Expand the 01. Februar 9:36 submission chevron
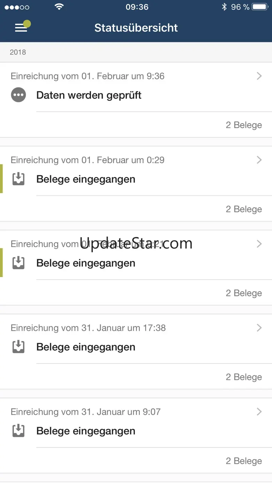 [x=259, y=76]
